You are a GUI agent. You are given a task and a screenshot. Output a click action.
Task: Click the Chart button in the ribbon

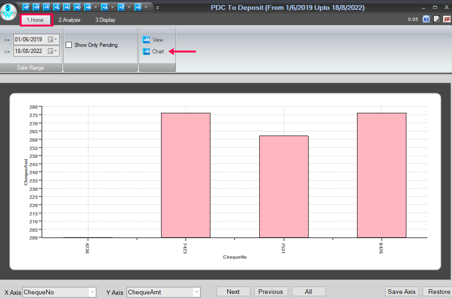[x=154, y=52]
